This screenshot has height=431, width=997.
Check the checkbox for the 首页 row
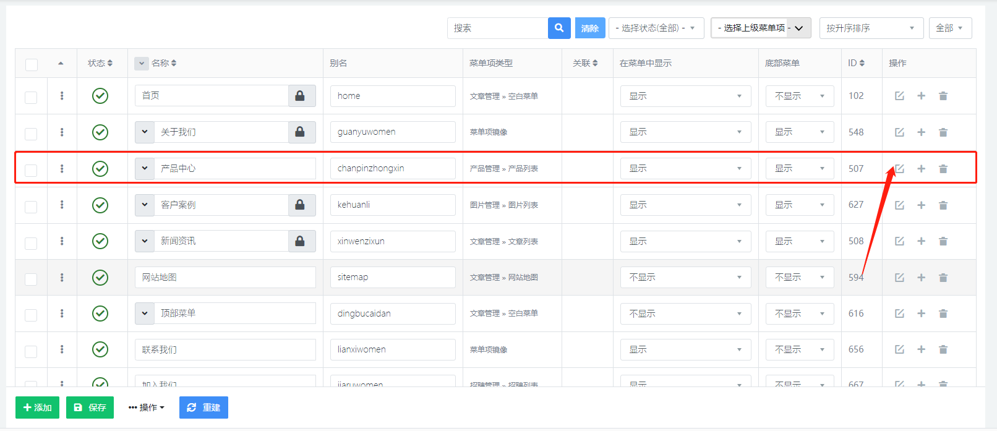[31, 97]
